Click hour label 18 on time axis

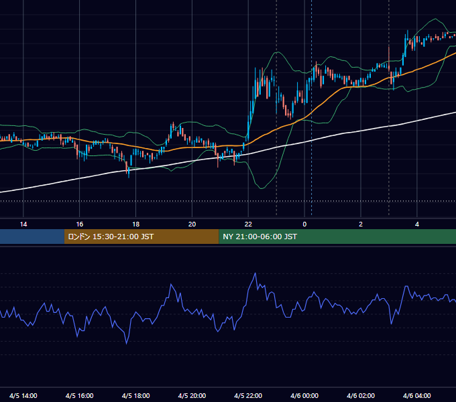coord(136,224)
